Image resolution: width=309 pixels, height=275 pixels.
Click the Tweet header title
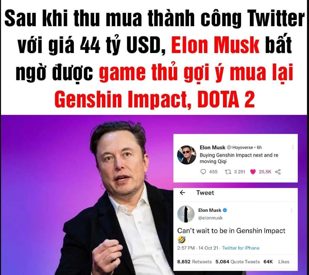pyautogui.click(x=205, y=193)
